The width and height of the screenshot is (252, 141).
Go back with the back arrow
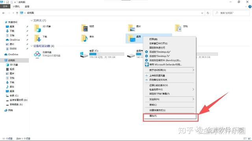4,13
